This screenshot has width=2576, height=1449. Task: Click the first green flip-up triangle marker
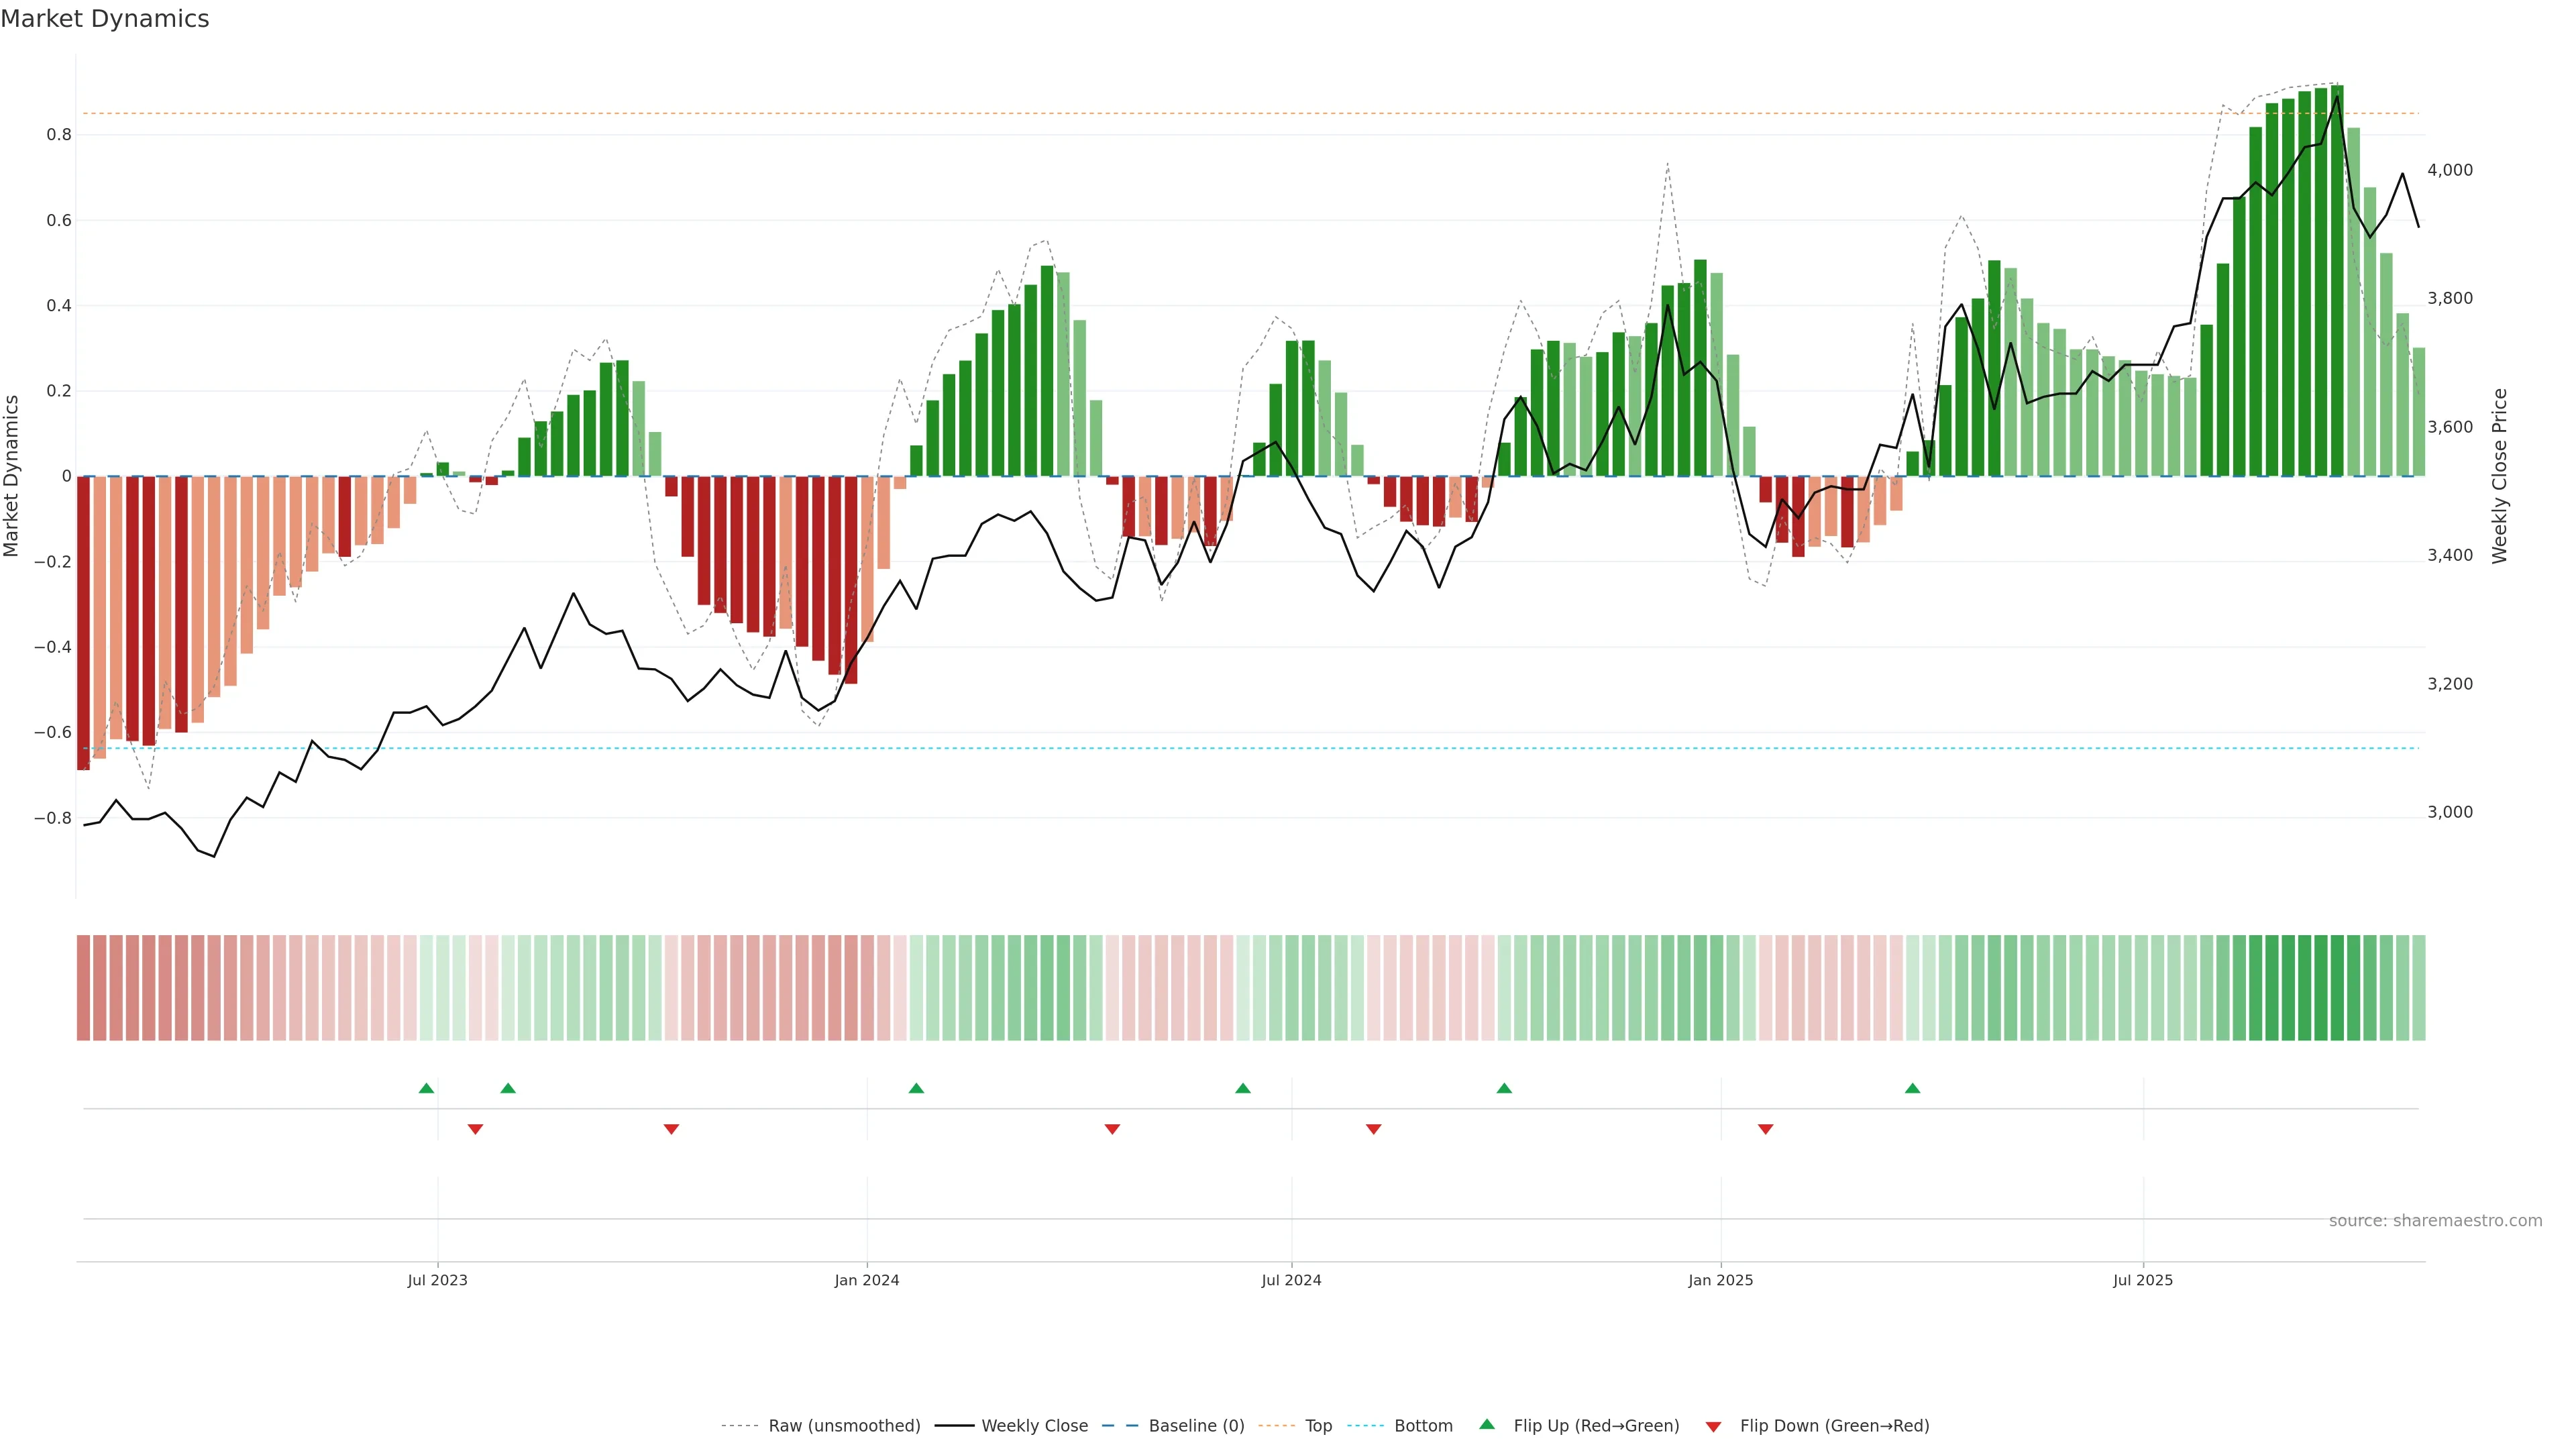426,1088
